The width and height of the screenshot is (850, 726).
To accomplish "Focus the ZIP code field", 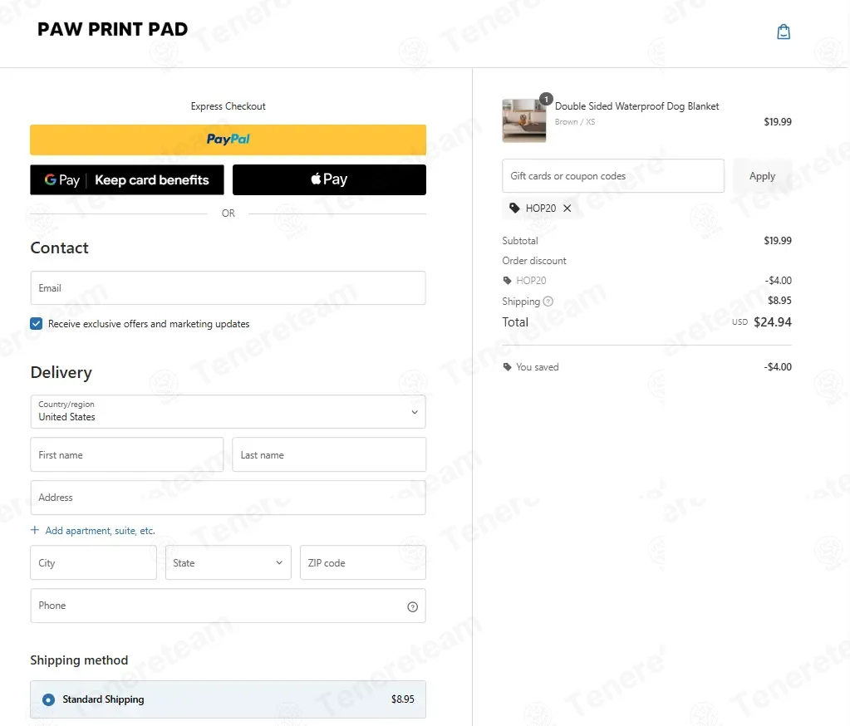I will pyautogui.click(x=362, y=562).
